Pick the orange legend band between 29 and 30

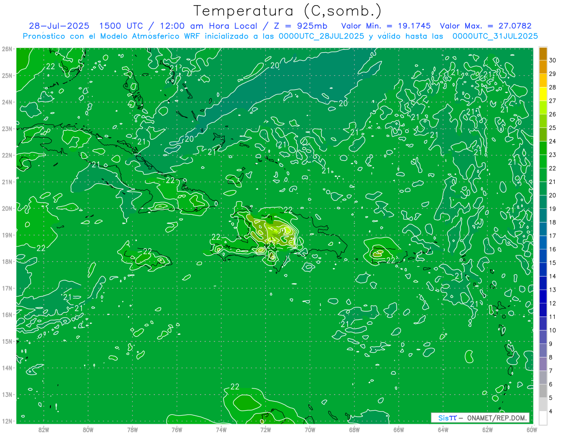tap(543, 67)
